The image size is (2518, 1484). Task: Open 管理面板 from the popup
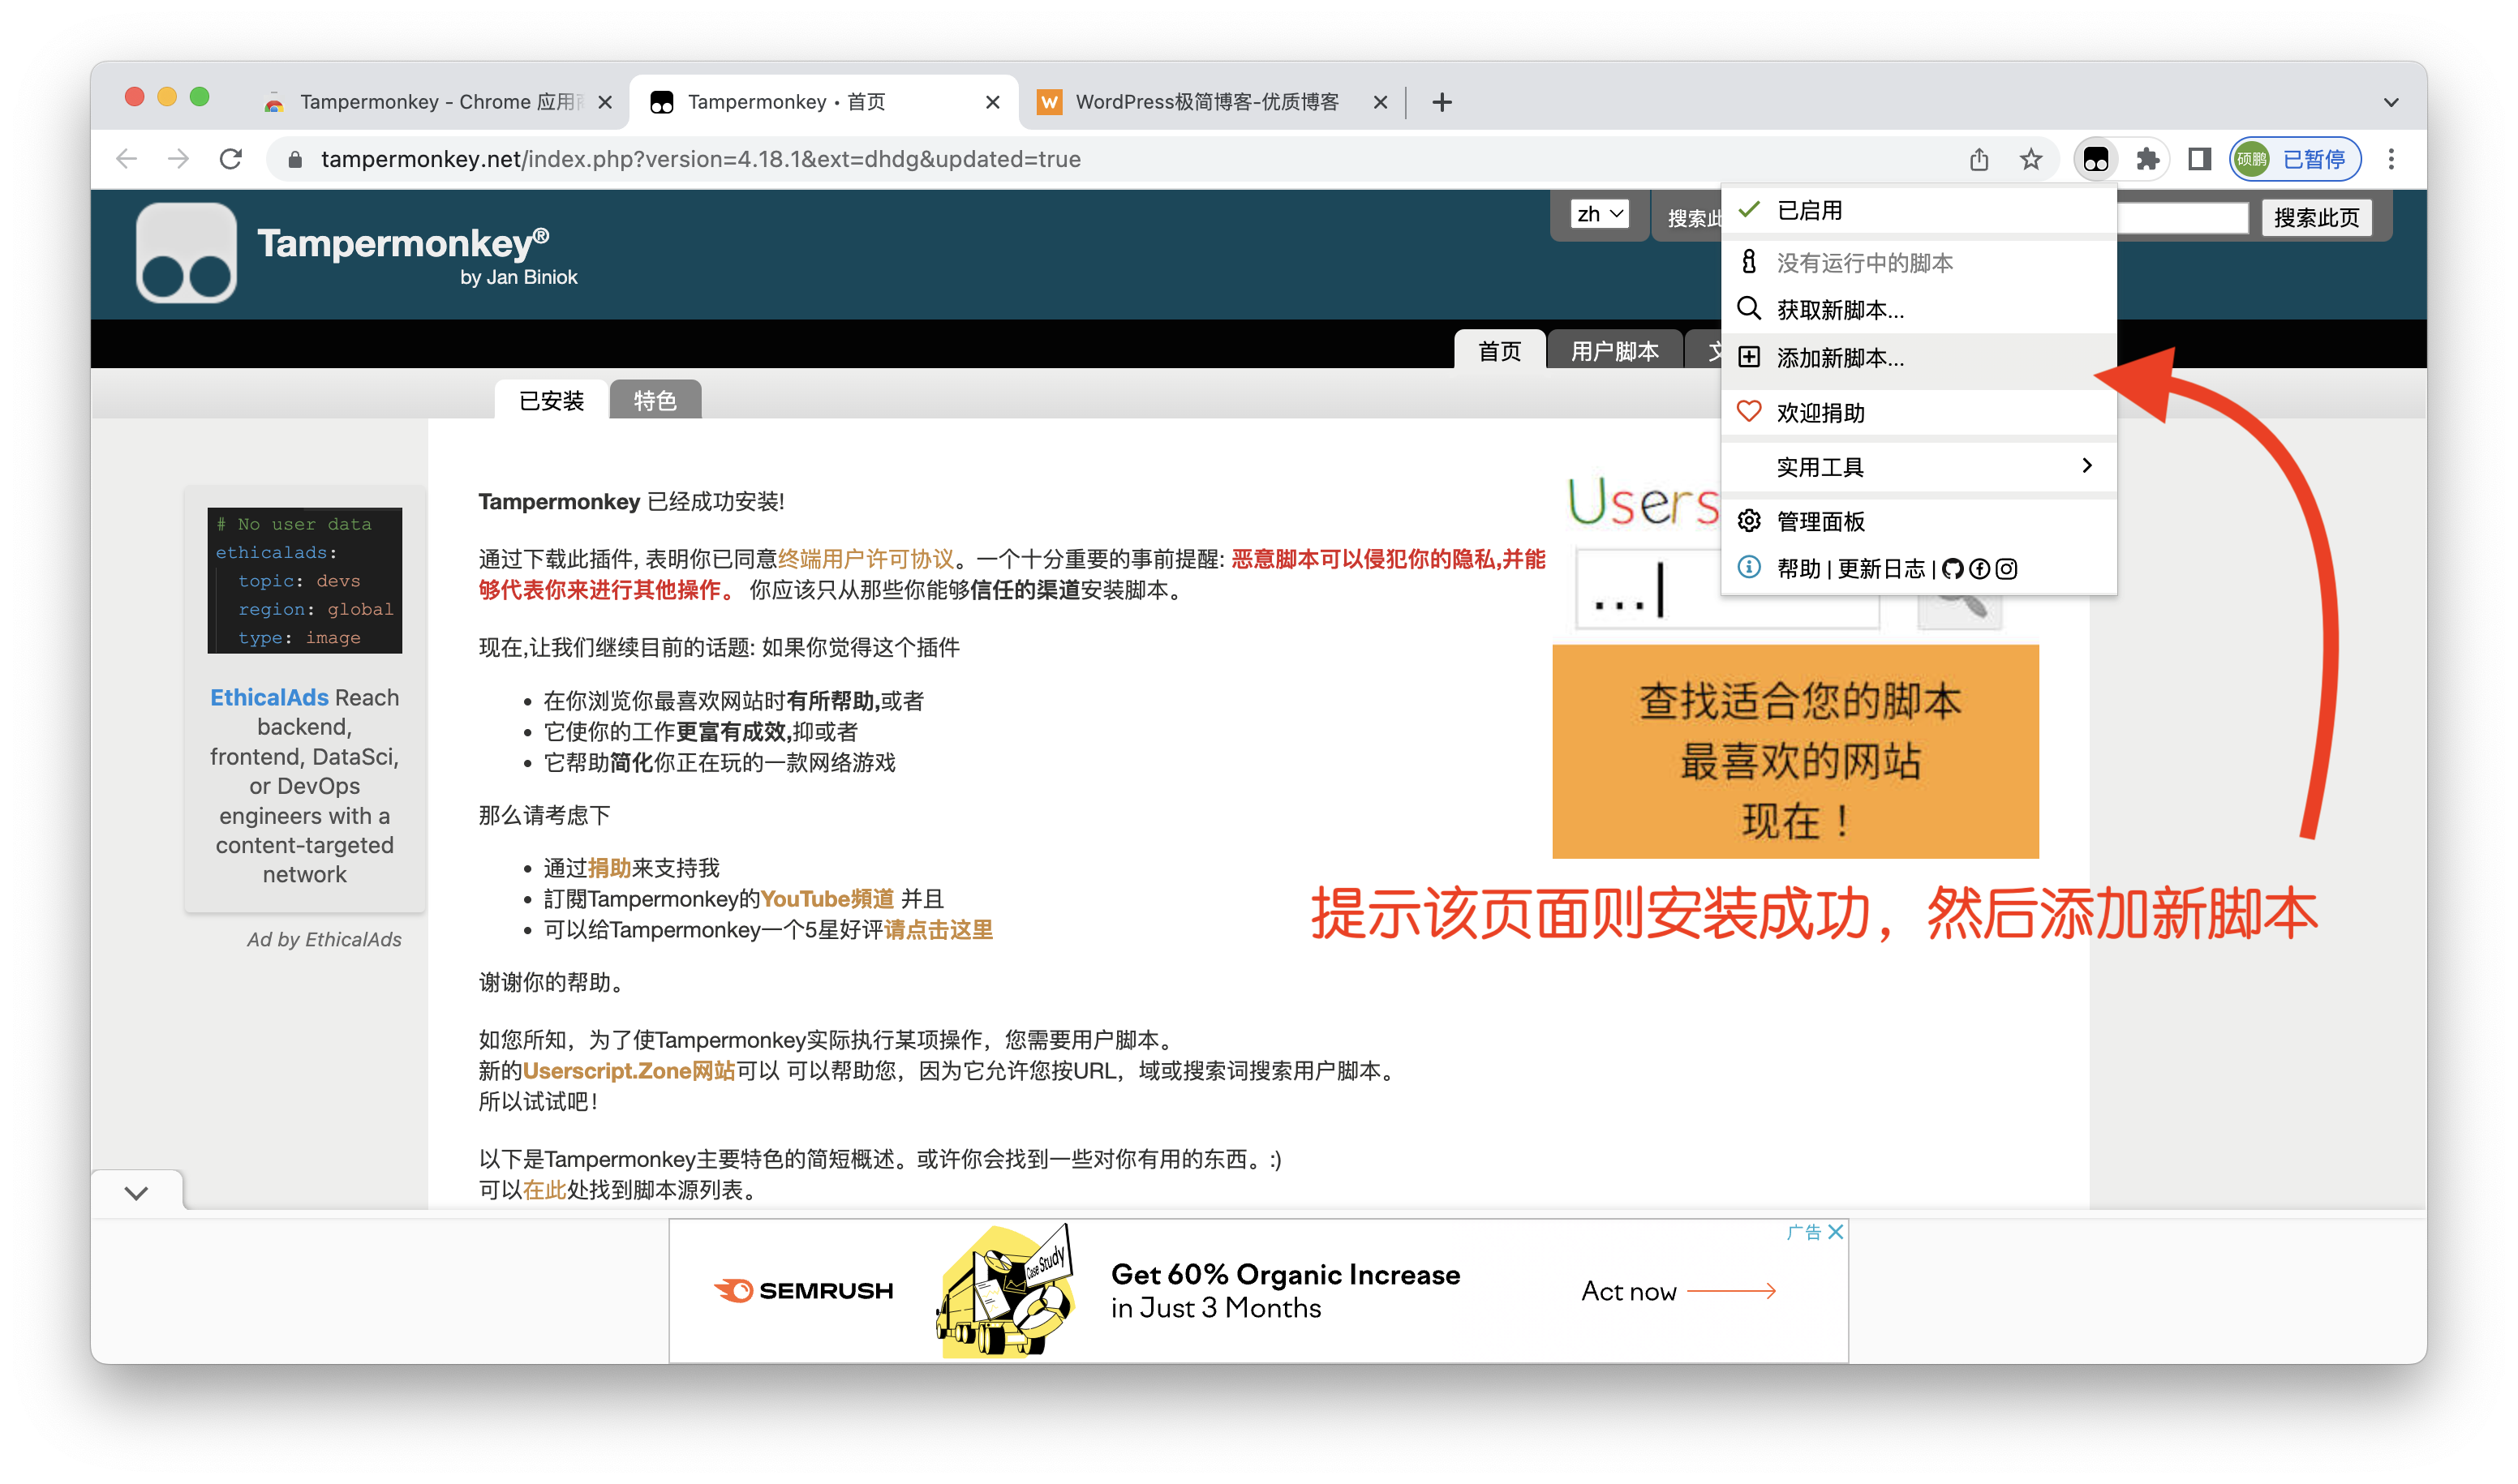(x=1919, y=521)
